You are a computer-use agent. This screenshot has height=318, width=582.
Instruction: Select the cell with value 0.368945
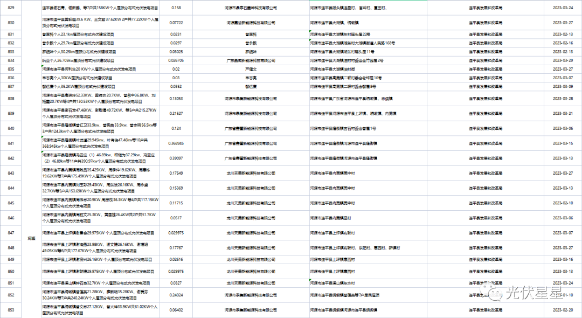176,143
